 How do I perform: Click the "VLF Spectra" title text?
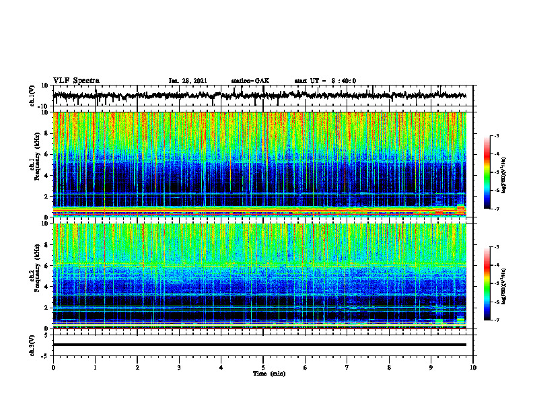point(77,81)
